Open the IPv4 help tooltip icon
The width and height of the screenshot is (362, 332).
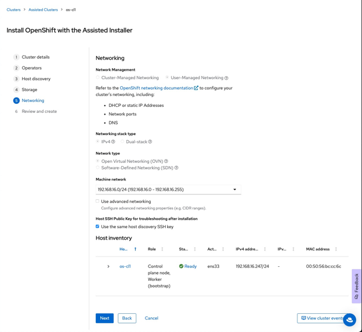pyautogui.click(x=113, y=142)
